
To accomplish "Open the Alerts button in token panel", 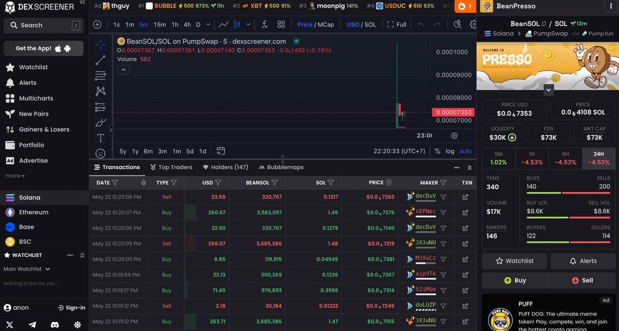I will coord(583,261).
